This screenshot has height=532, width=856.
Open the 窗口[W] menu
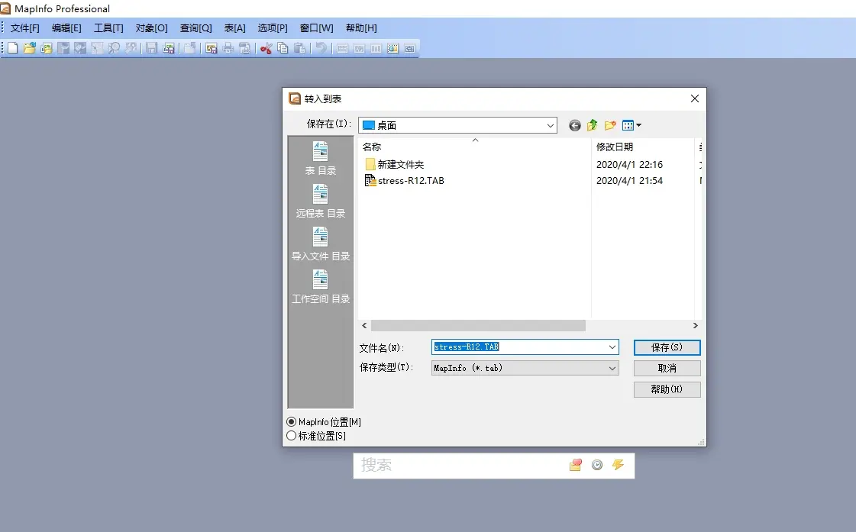point(317,27)
